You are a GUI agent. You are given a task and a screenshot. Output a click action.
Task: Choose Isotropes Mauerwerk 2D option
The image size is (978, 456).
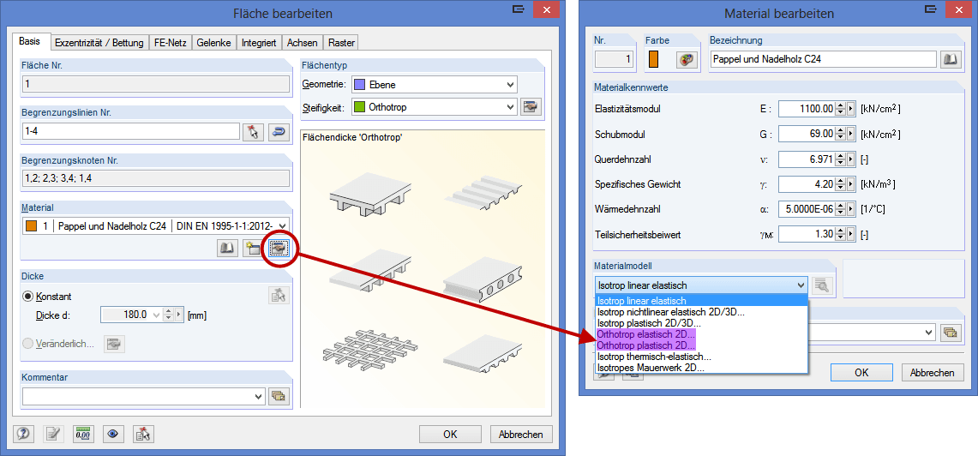click(x=701, y=368)
